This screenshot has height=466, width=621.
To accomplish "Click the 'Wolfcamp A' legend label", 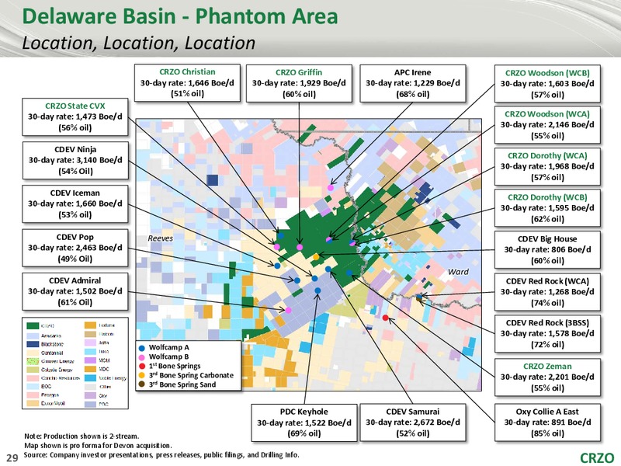I will [168, 347].
